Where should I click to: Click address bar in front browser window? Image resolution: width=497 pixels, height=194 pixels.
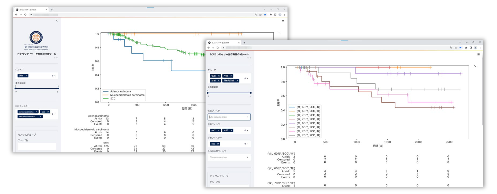[335, 48]
